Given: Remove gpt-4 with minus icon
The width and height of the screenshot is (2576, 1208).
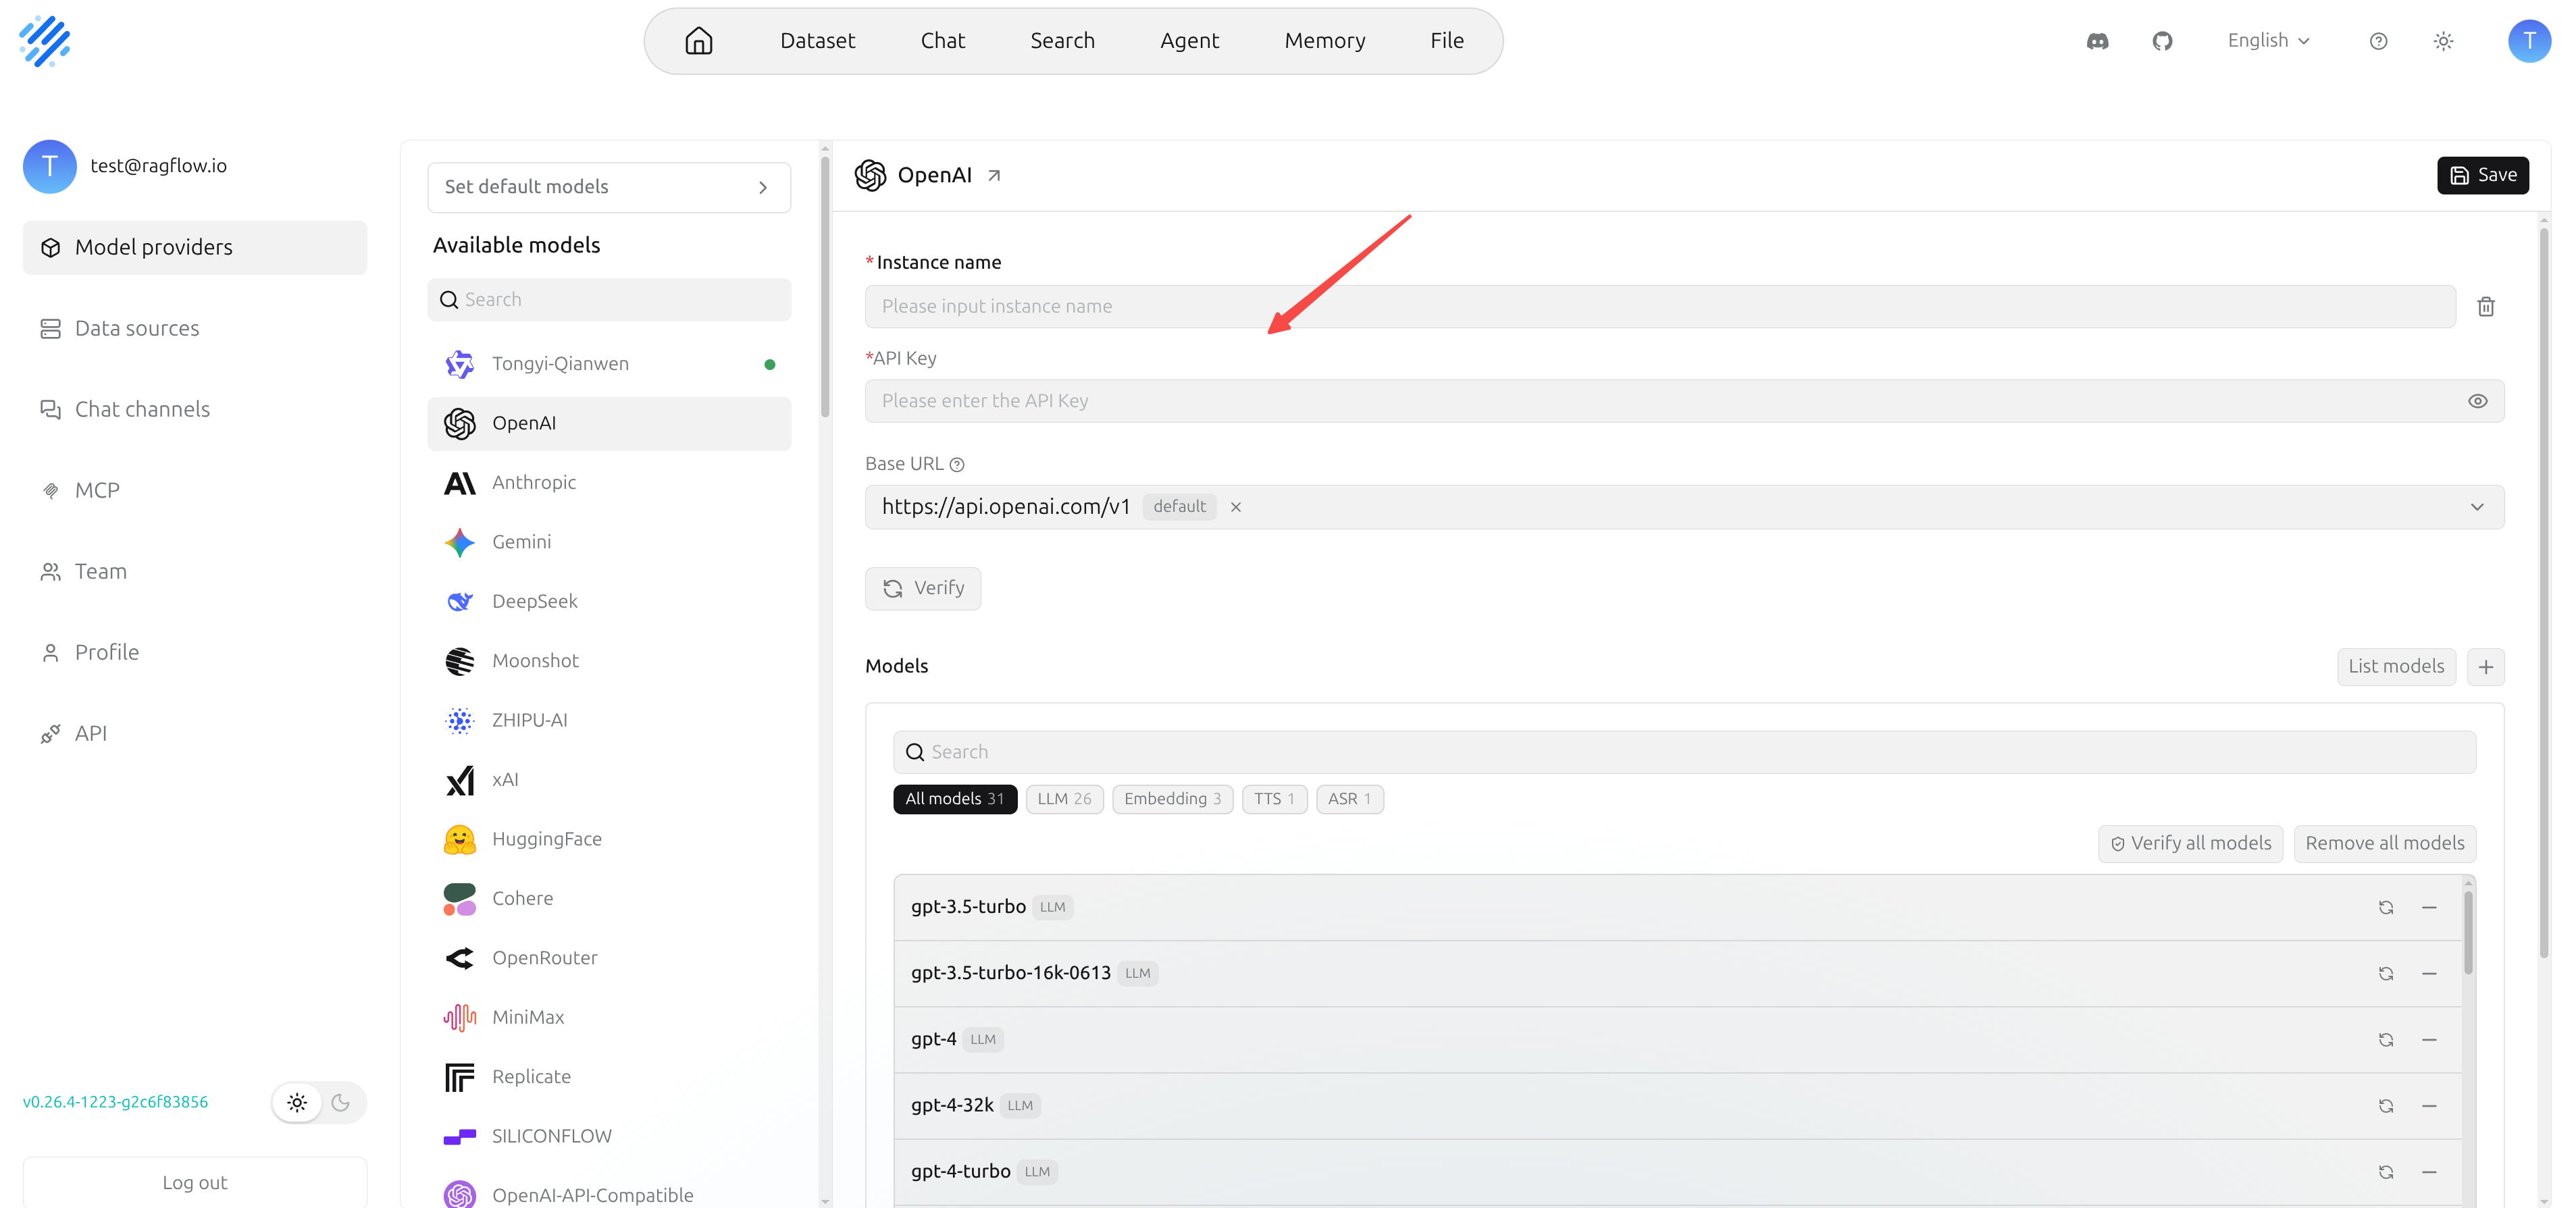Looking at the screenshot, I should (2429, 1040).
